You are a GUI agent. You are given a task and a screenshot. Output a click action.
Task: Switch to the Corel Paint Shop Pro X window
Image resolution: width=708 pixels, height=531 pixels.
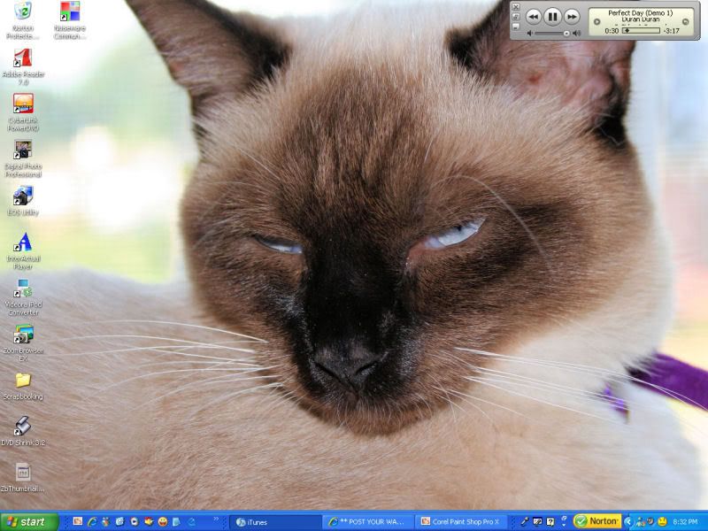point(460,521)
